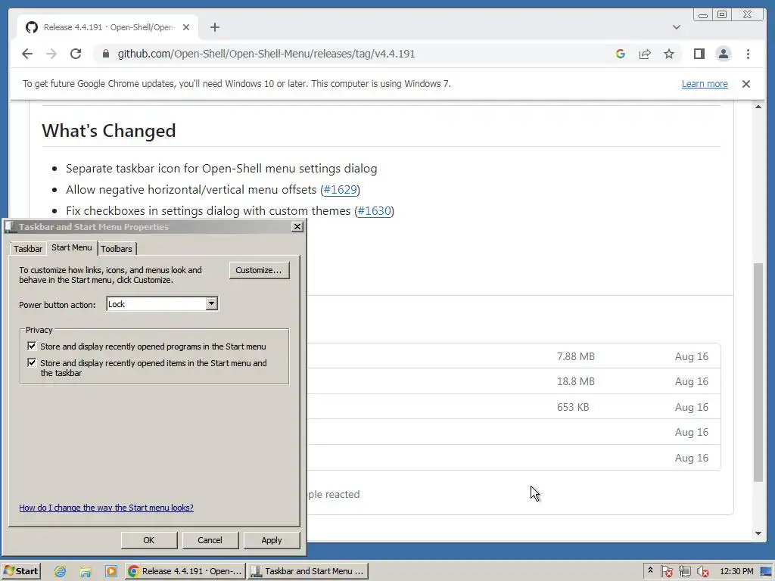Show hidden tray icons arrow
Viewport: 775px width, 581px height.
coord(650,570)
